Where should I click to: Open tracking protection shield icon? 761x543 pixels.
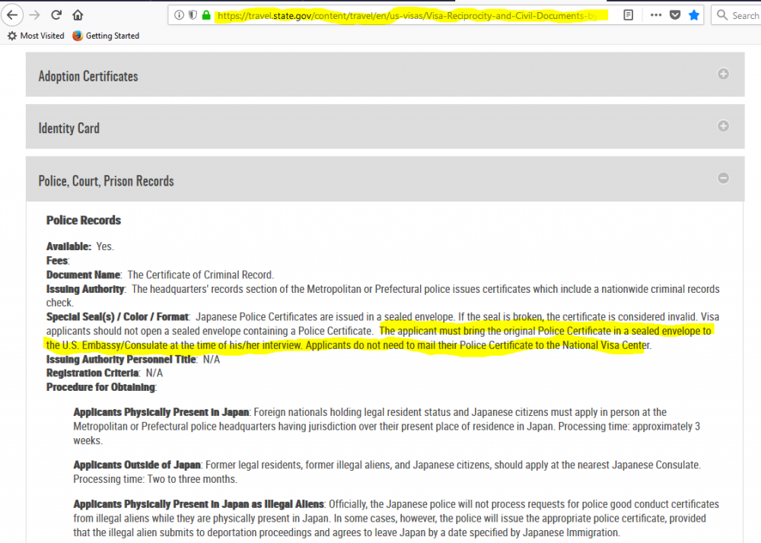click(x=193, y=15)
